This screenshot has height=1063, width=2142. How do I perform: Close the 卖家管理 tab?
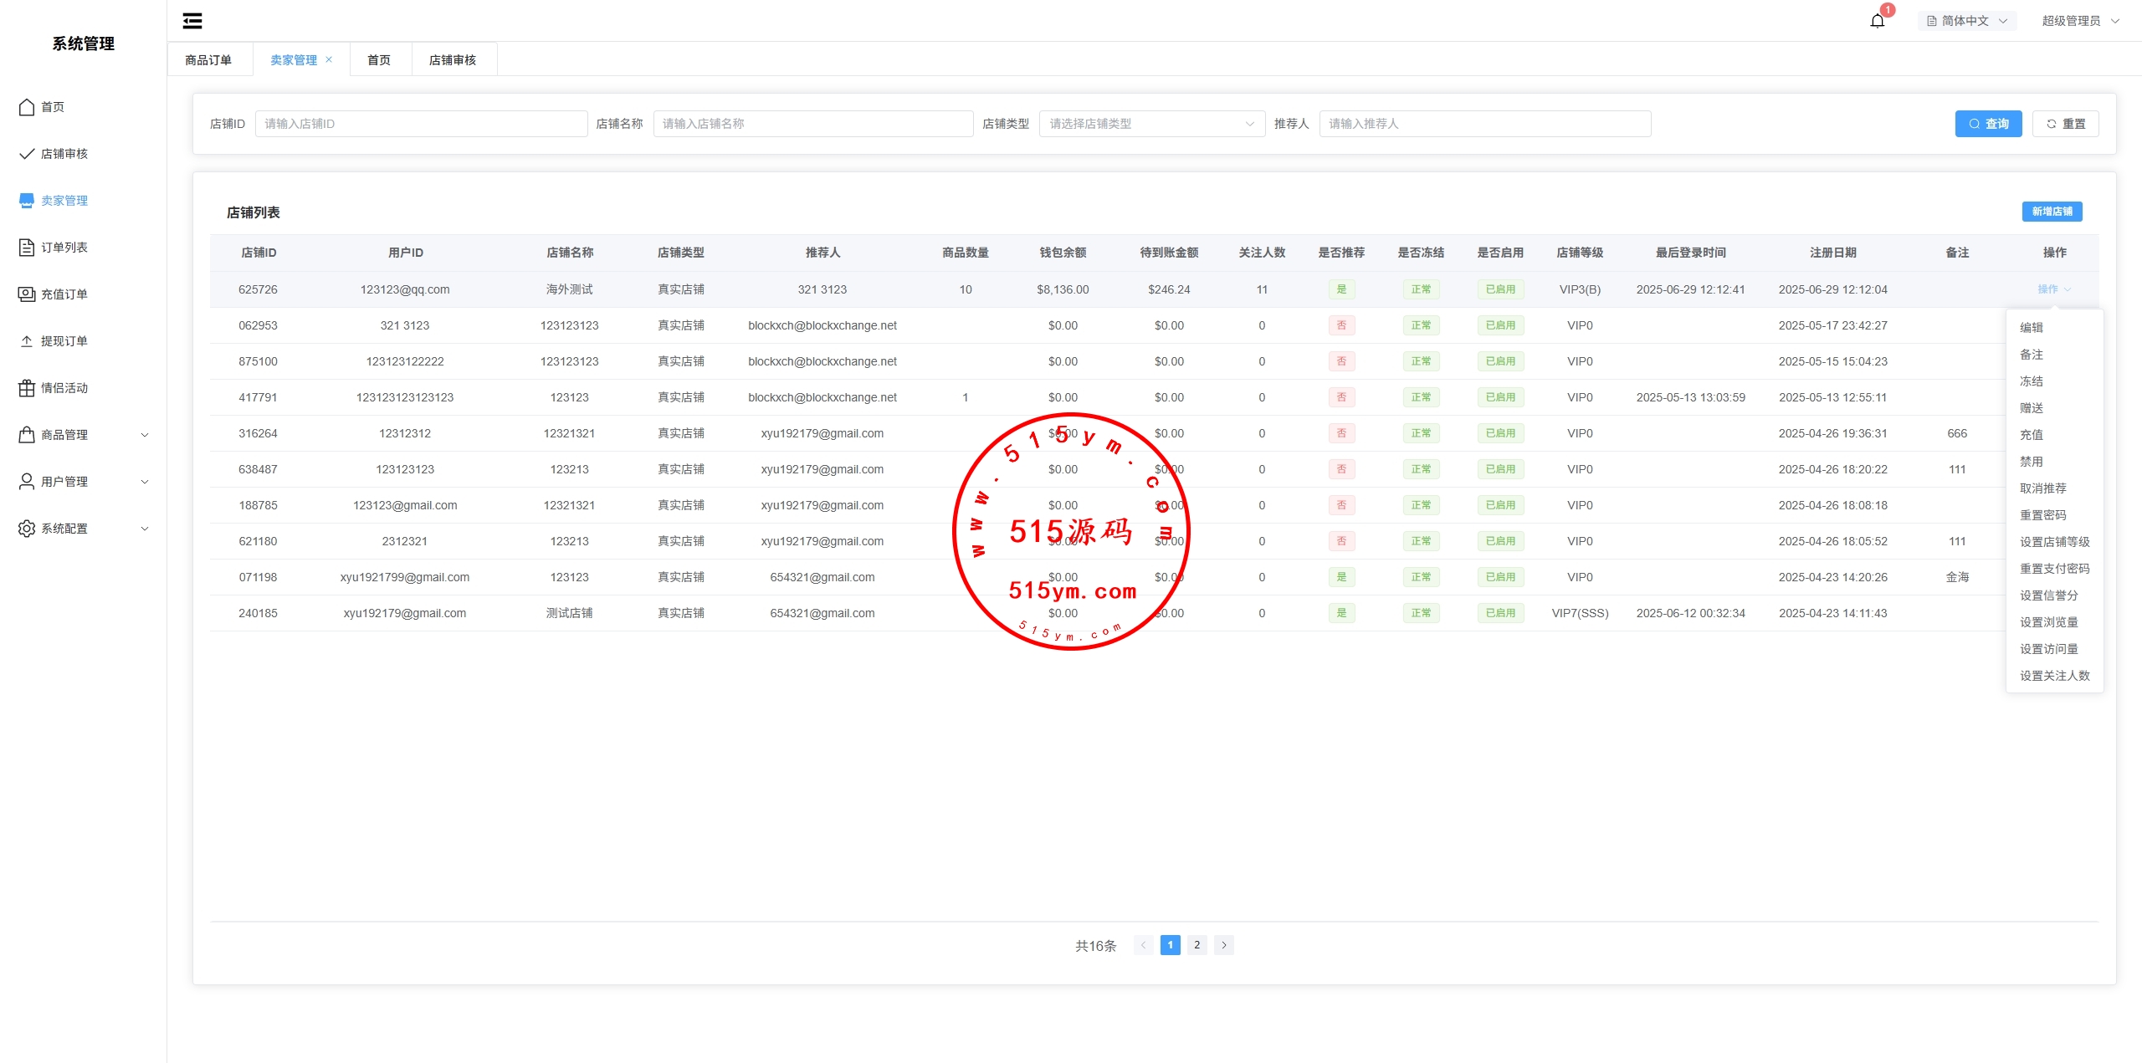point(329,59)
